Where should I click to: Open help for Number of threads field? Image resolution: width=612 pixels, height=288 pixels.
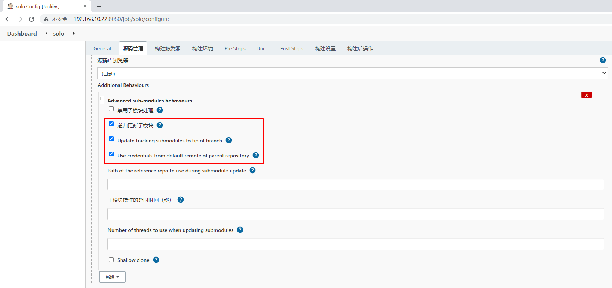[x=240, y=230]
